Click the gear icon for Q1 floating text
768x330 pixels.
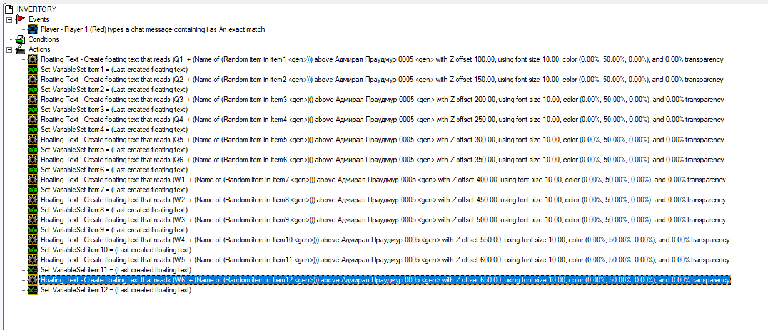(33, 59)
